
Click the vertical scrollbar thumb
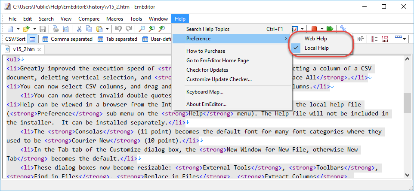[x=407, y=103]
